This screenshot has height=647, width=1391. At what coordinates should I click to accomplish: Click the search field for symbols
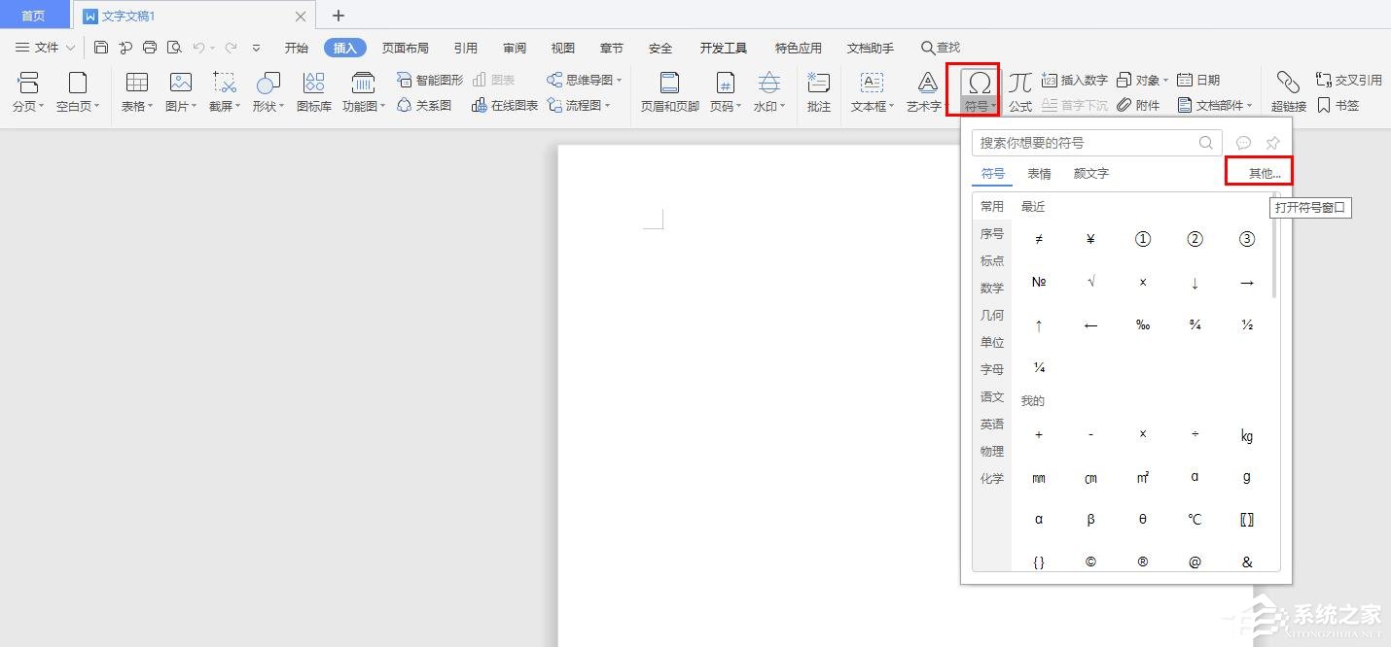click(1089, 143)
